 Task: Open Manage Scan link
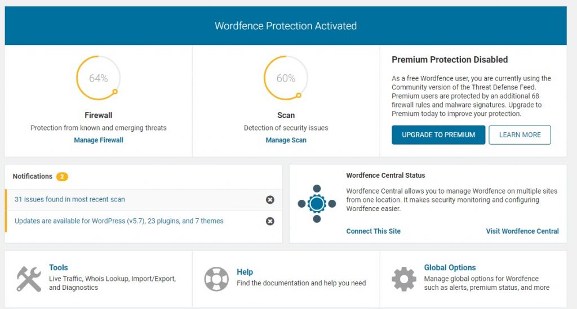[x=286, y=140]
